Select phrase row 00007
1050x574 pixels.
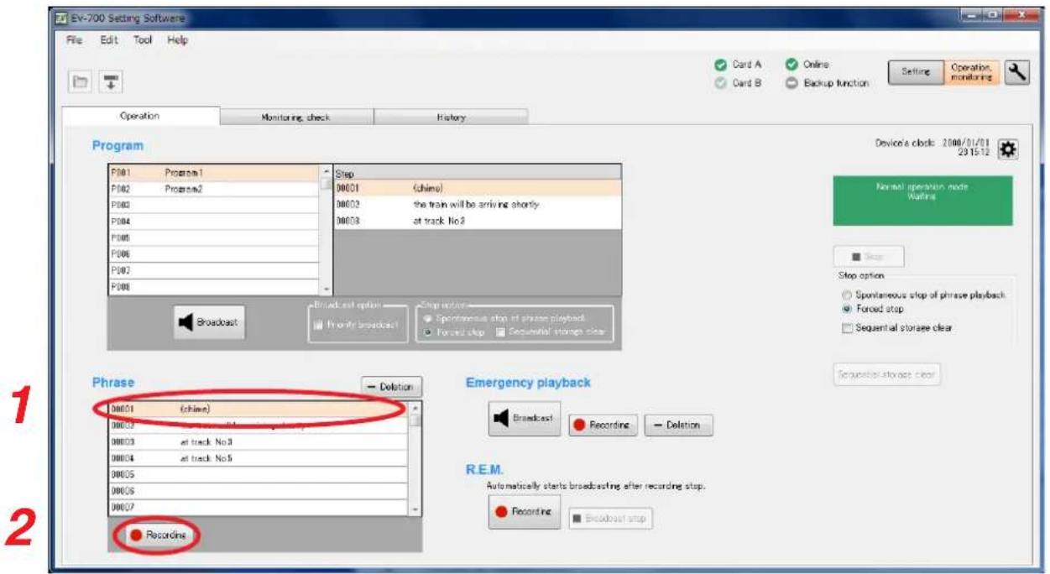259,507
